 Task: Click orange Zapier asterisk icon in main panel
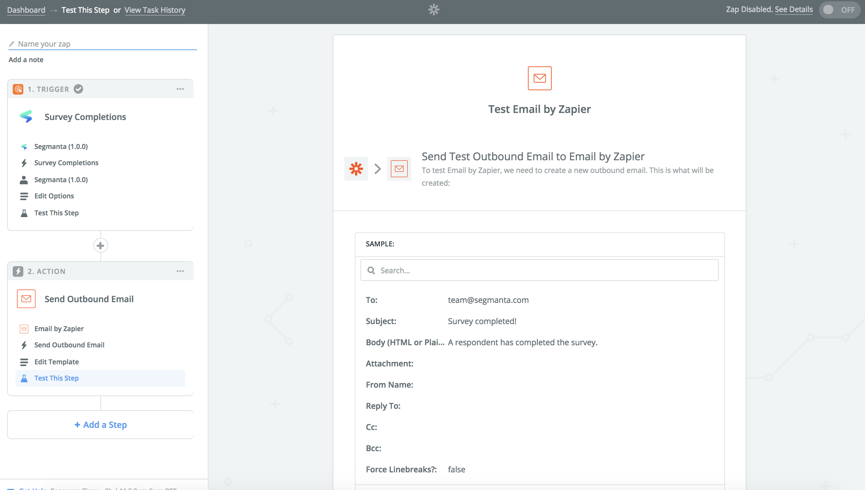pos(356,169)
